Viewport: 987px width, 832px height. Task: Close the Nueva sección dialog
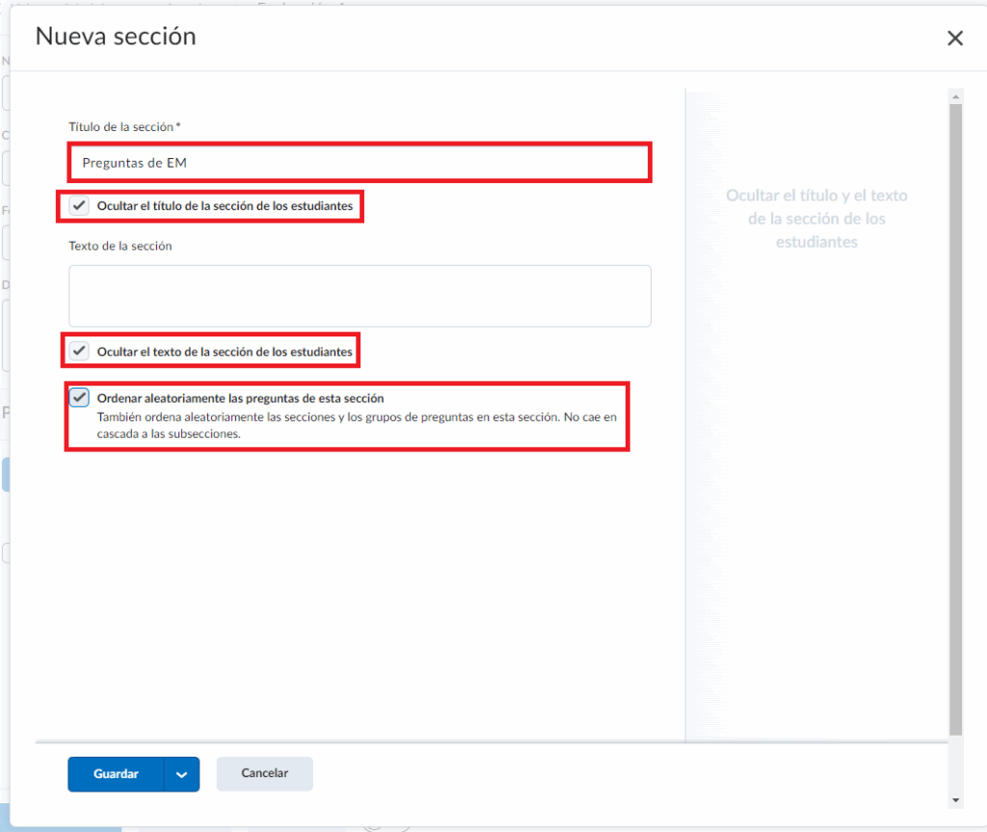[x=955, y=39]
